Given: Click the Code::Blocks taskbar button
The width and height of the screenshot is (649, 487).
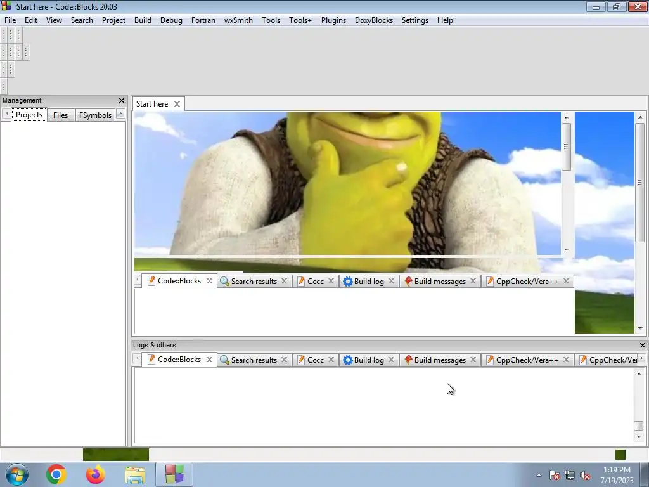Looking at the screenshot, I should 174,474.
